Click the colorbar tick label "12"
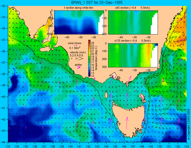 point(93,76)
